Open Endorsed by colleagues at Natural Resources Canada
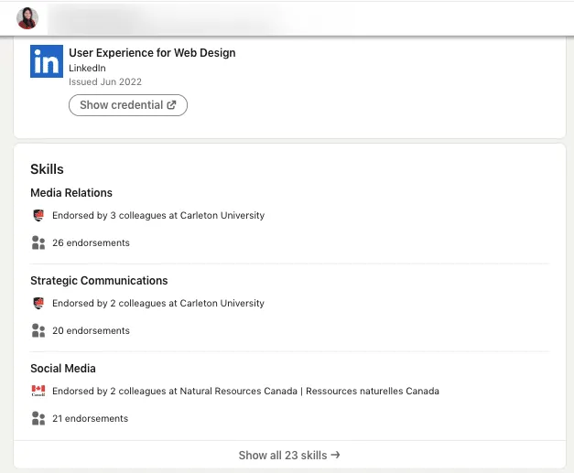 click(245, 391)
